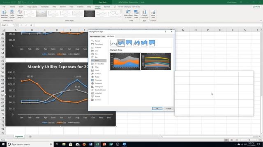The height and width of the screenshot is (147, 263).
Task: Select Histogram chart category
Action: point(99,87)
